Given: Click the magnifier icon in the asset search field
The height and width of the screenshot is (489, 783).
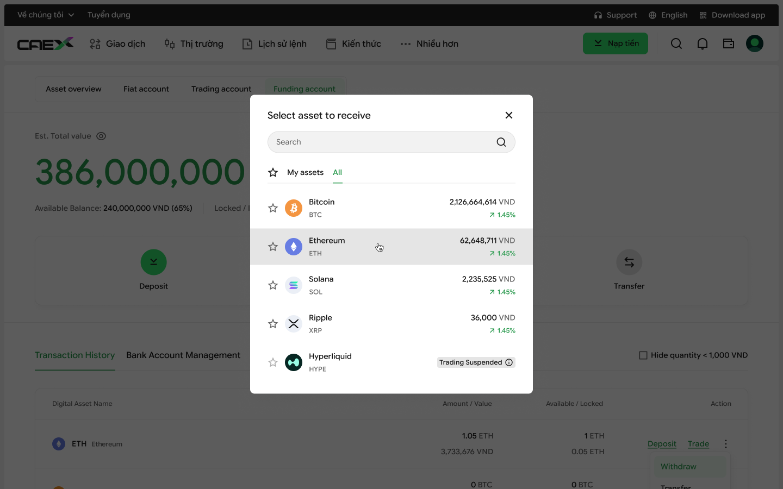Looking at the screenshot, I should point(501,142).
